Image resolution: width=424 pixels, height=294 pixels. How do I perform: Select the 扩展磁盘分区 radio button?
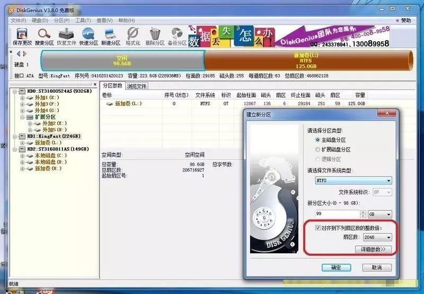[317, 149]
